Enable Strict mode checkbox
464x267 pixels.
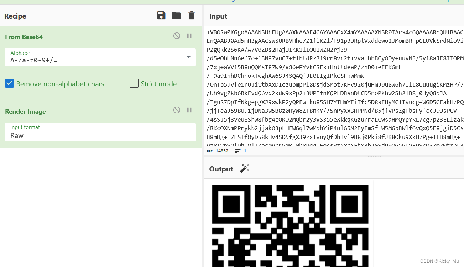pos(134,83)
